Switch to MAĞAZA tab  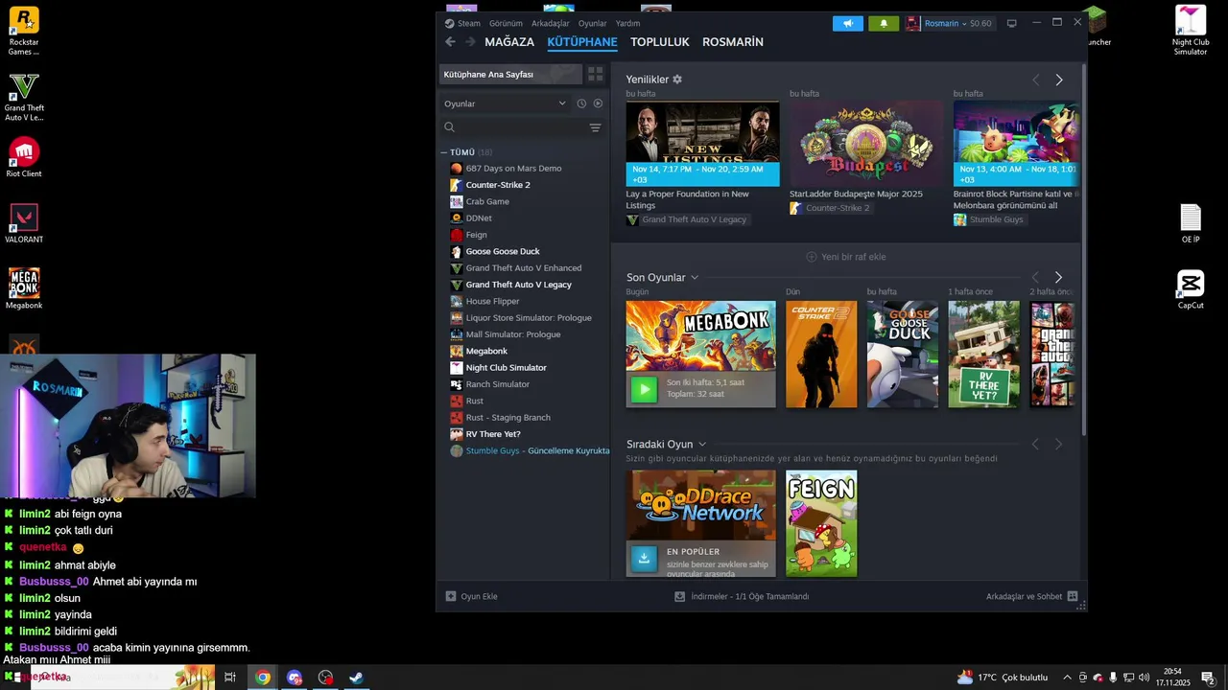509,42
